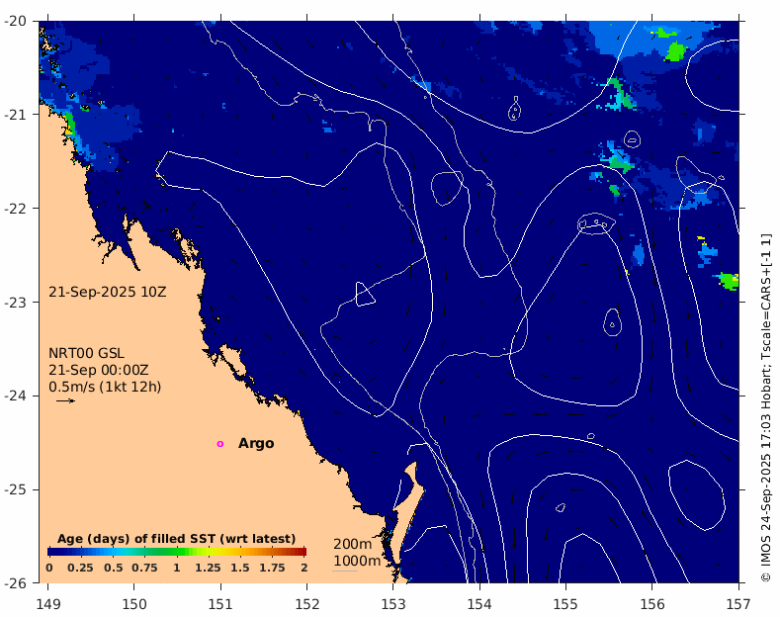This screenshot has width=780, height=617.
Task: Click the '21-Sep-2025 10Z' date label
Action: tap(108, 292)
